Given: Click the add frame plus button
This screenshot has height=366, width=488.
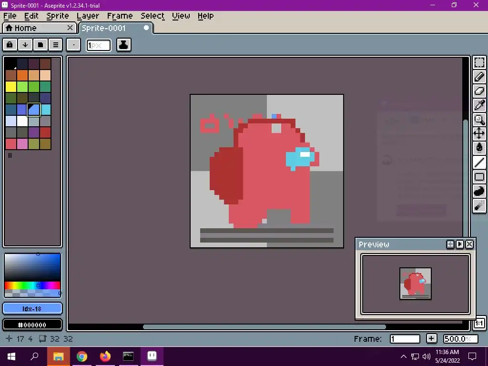Looking at the screenshot, I should 431,339.
